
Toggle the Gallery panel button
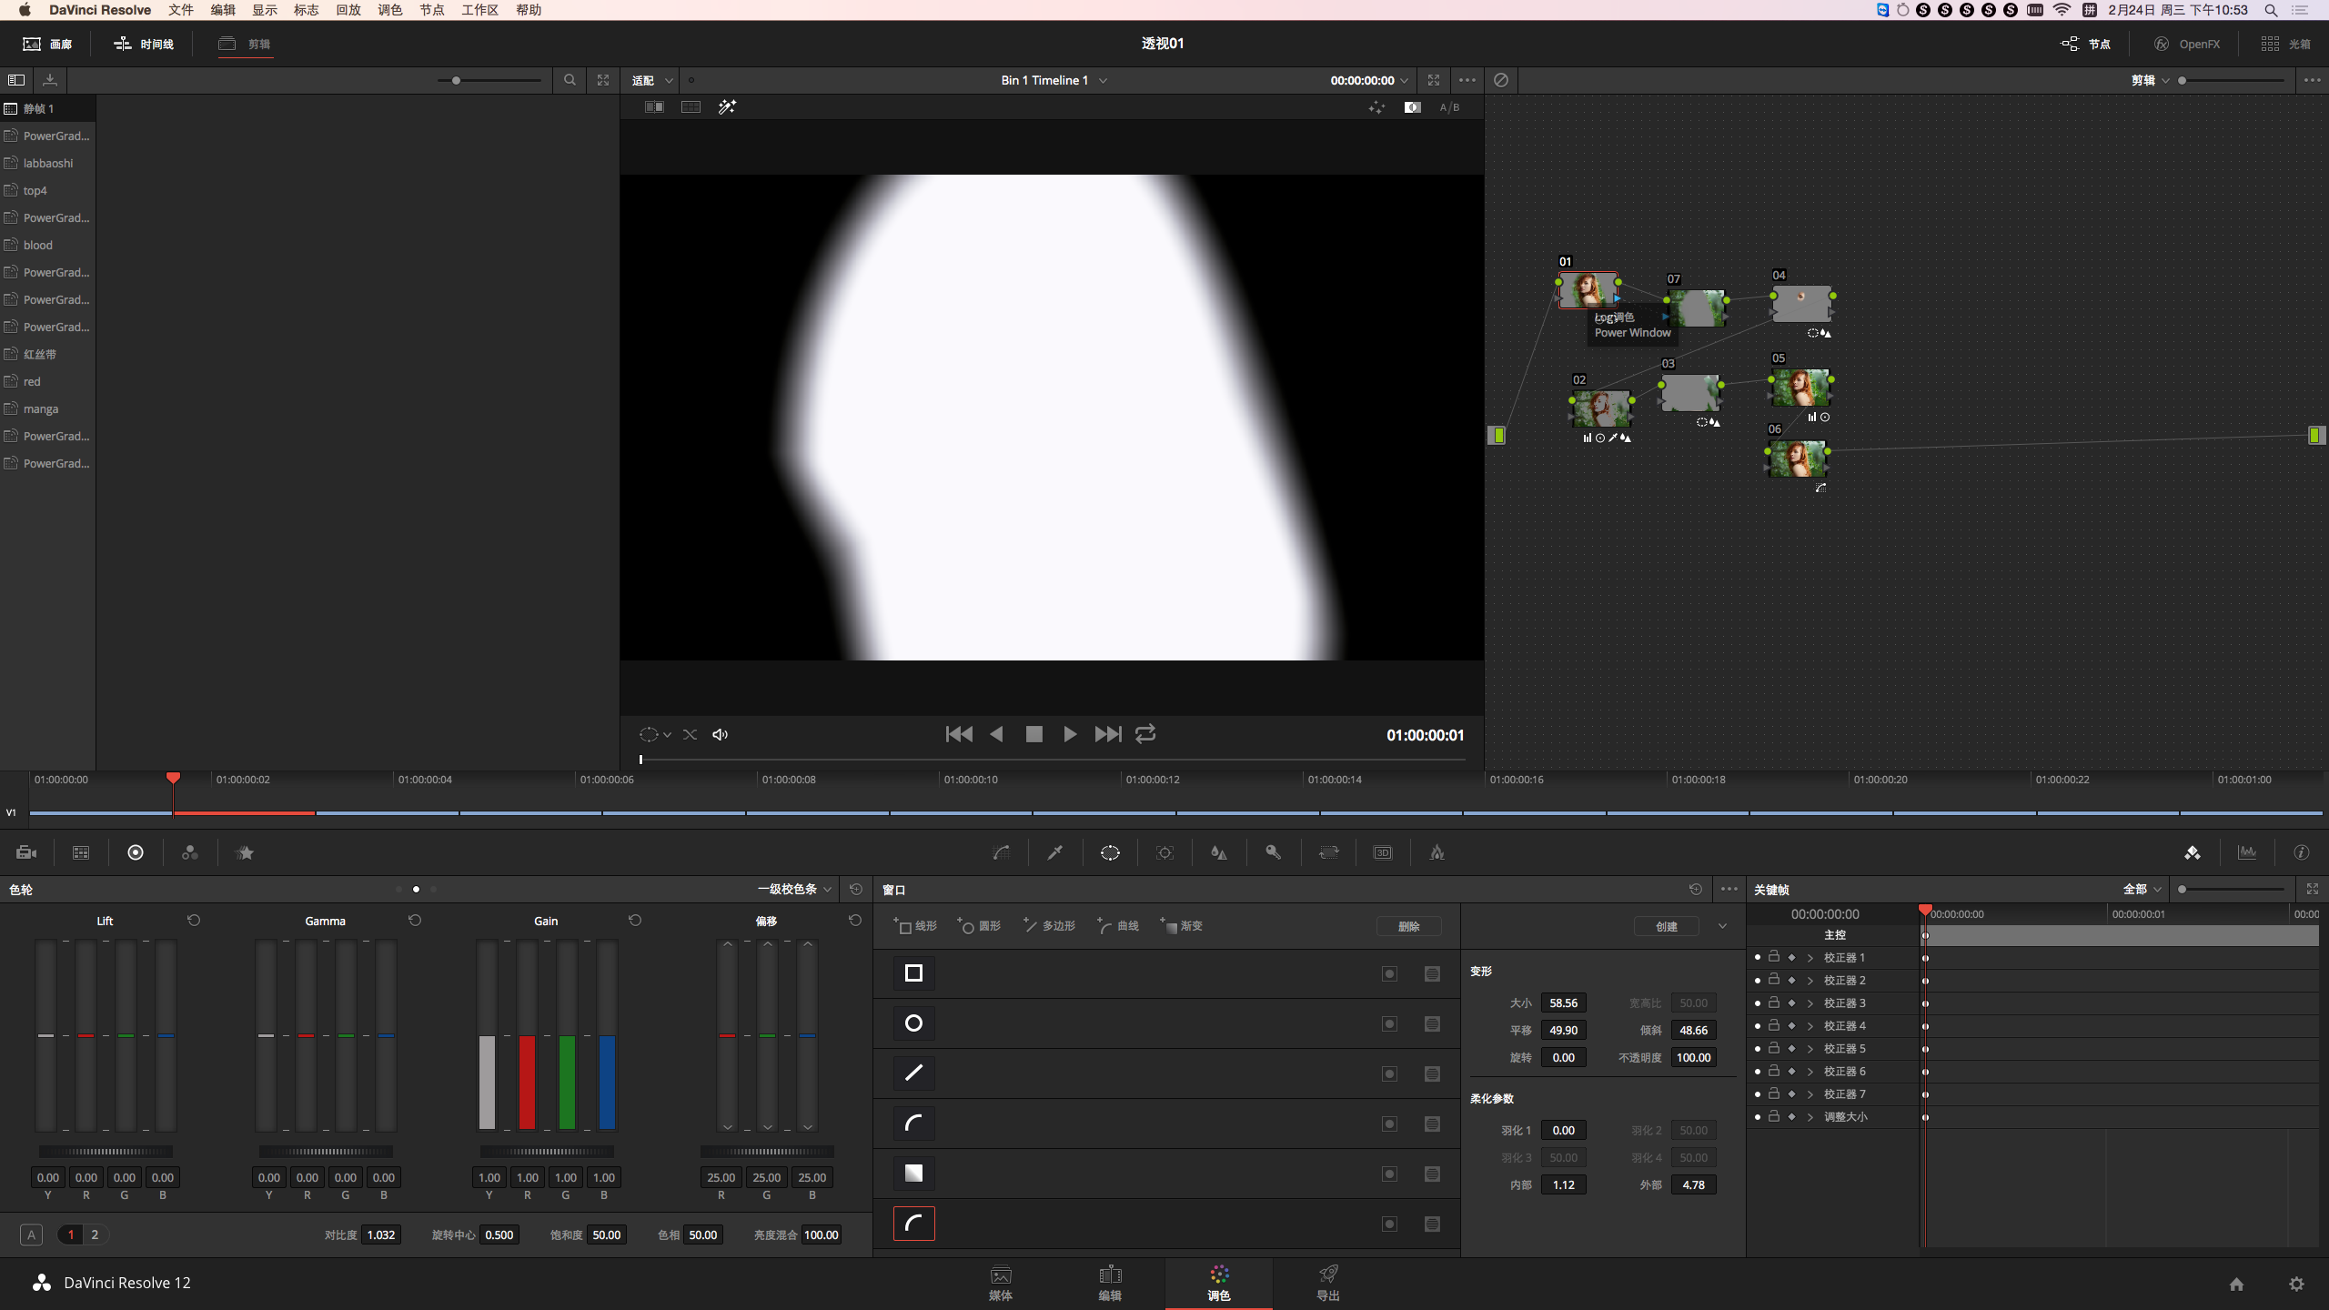(x=47, y=44)
